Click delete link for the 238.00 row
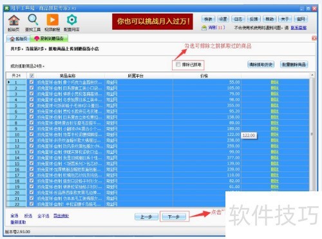Viewport: 322px width, 239px height. click(274, 140)
